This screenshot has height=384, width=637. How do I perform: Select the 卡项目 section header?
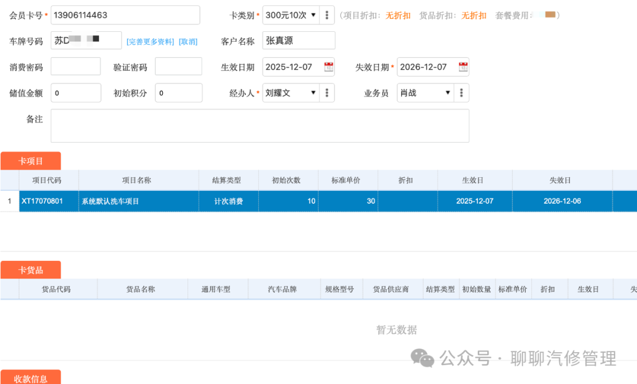point(31,160)
